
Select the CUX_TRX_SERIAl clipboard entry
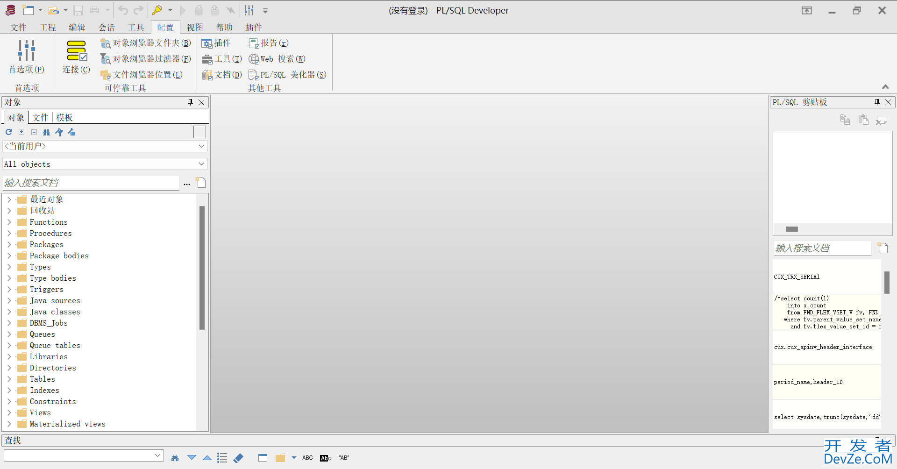[826, 277]
